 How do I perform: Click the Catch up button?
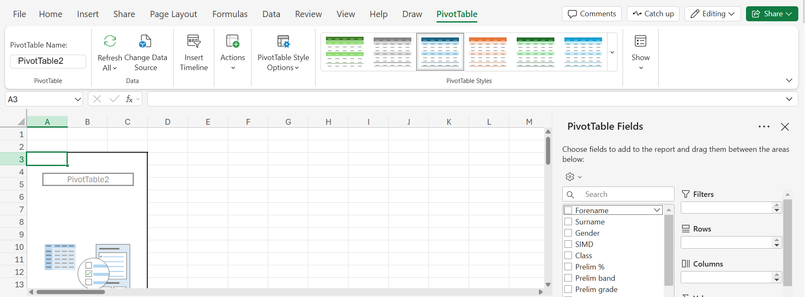coord(653,14)
